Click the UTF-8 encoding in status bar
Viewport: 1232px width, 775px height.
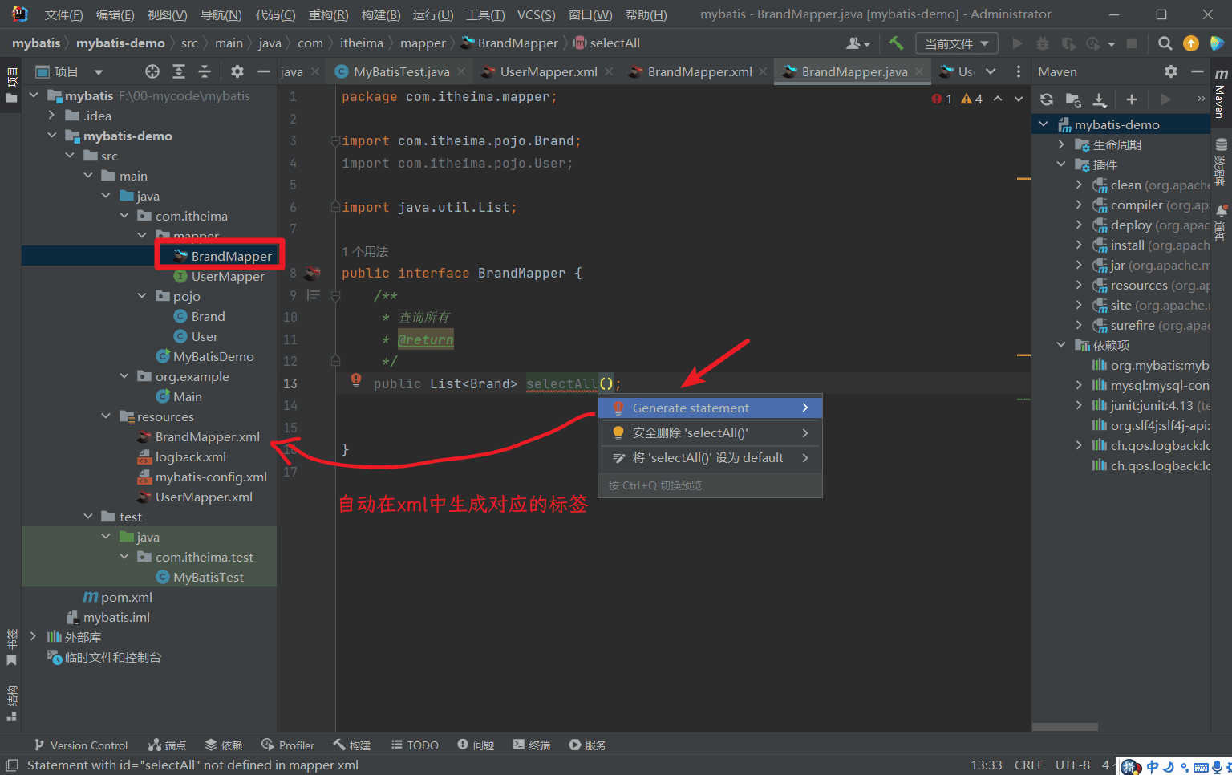coord(1072,765)
